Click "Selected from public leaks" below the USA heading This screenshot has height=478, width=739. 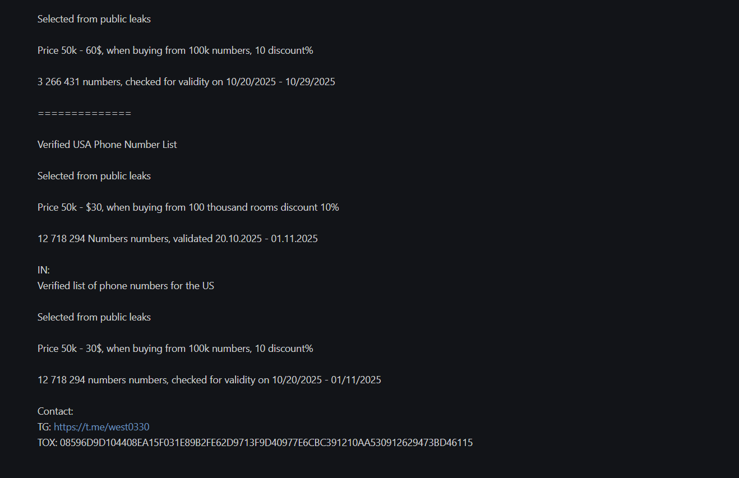[94, 176]
